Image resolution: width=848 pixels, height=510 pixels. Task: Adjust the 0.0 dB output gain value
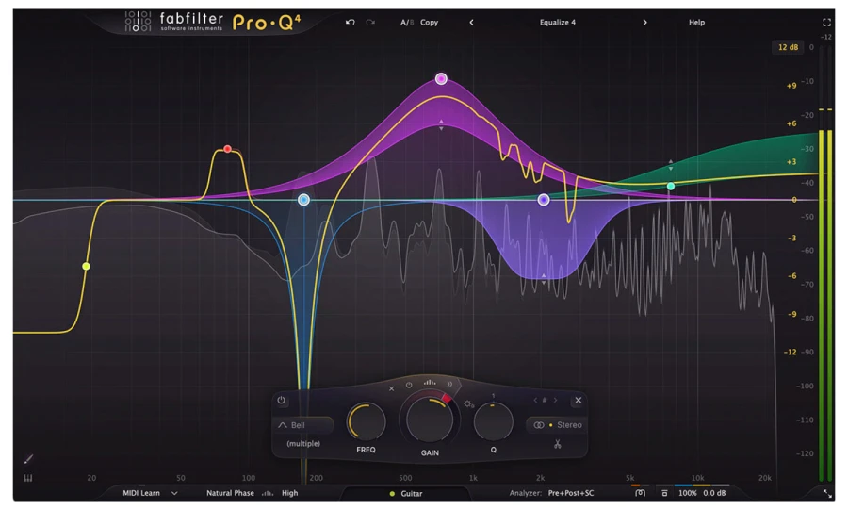tap(714, 493)
